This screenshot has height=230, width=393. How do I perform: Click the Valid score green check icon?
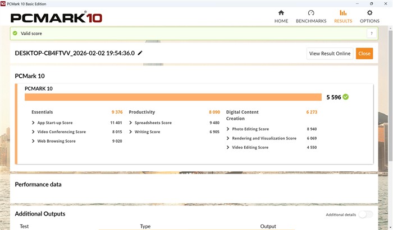click(x=15, y=34)
